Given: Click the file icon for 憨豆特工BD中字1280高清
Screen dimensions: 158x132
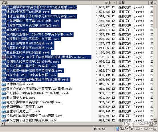Looking at the screenshot, I should [4, 53].
